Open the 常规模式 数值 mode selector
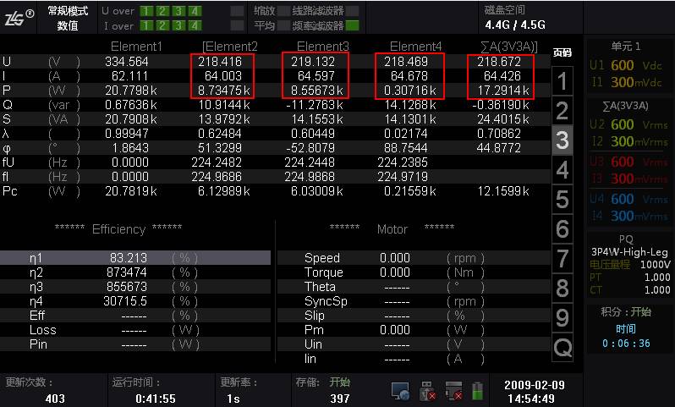The image size is (675, 407). (x=68, y=18)
